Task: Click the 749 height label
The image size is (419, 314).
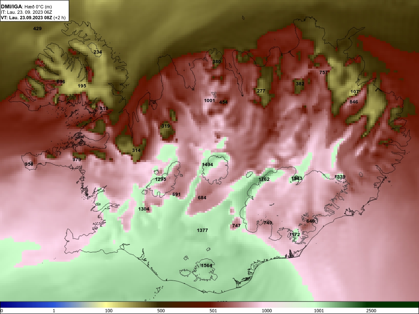Action: click(268, 223)
